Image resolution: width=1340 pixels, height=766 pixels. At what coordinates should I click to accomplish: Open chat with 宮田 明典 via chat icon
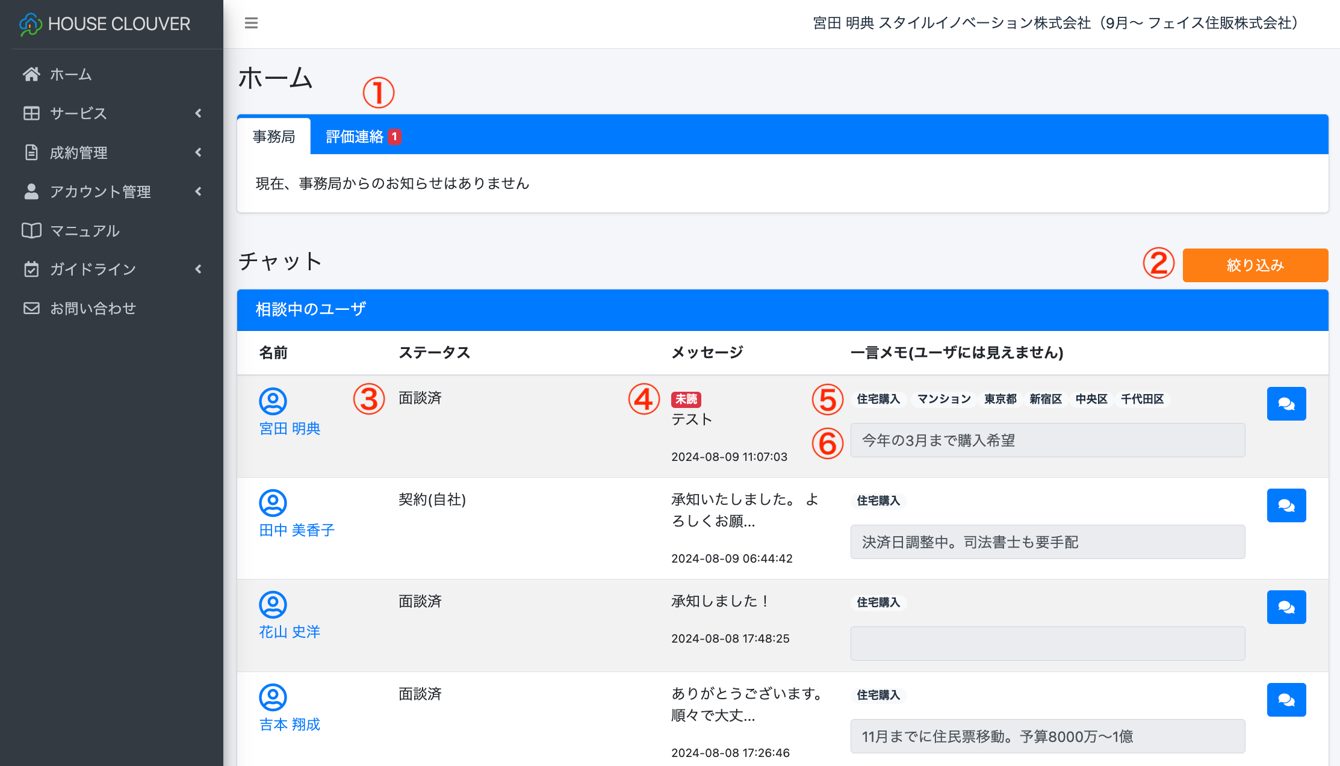tap(1286, 404)
